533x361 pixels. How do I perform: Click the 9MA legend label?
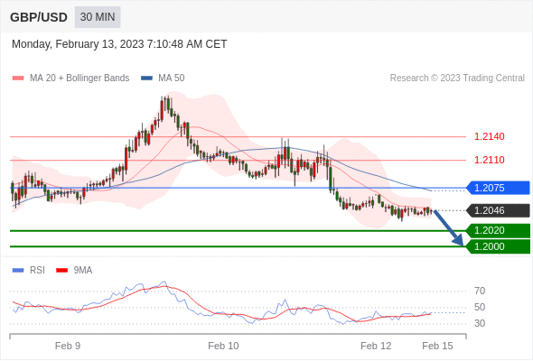point(83,271)
